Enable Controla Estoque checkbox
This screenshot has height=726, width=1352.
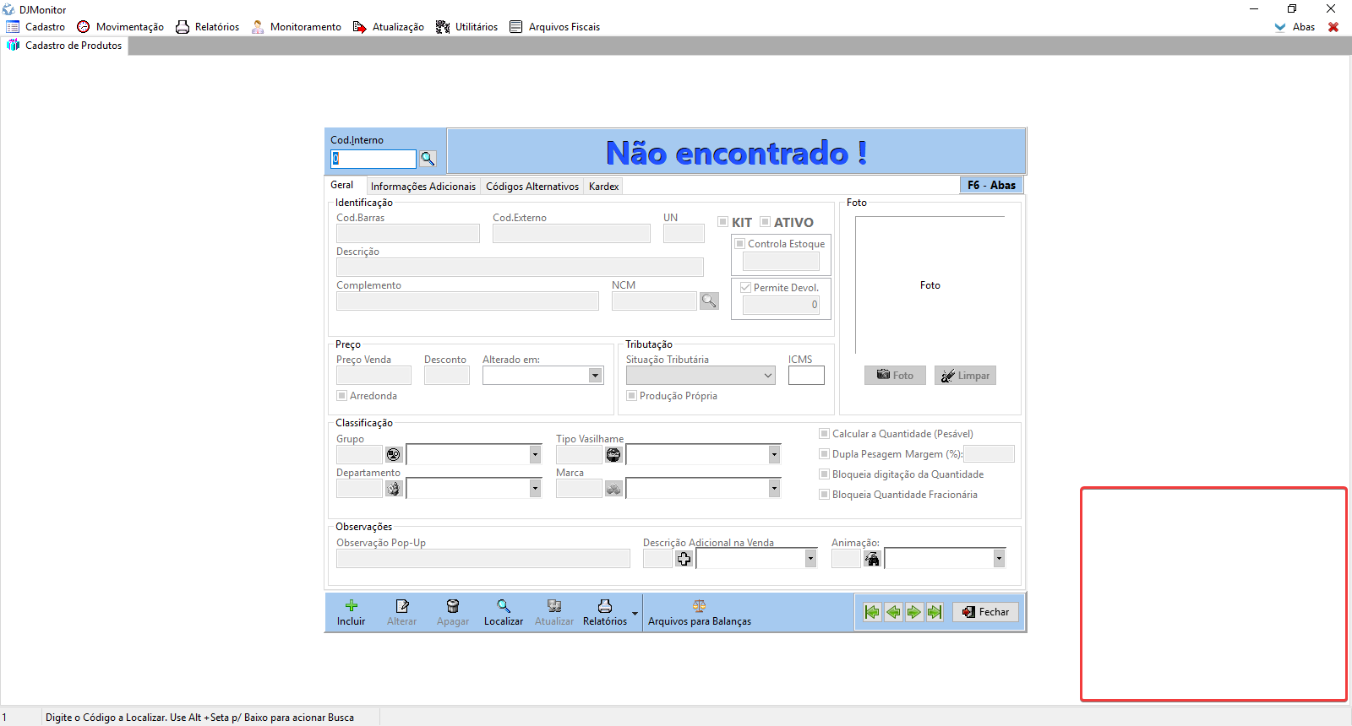[740, 244]
